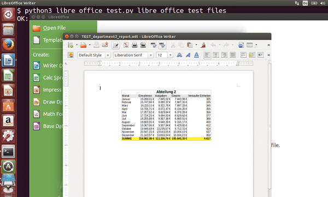Toggle Numbering list button
This screenshot has height=197, width=328.
pos(243,55)
